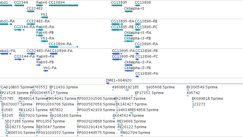Select EST label EK099818.5prime
Screen dimensions: 243x137
click(207, 99)
